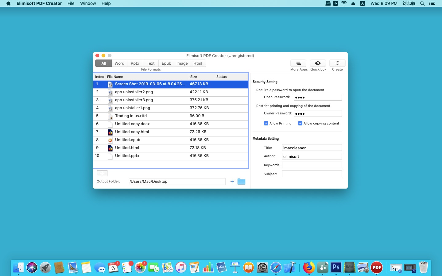Select the app uninstaller3.png row

pos(171,100)
